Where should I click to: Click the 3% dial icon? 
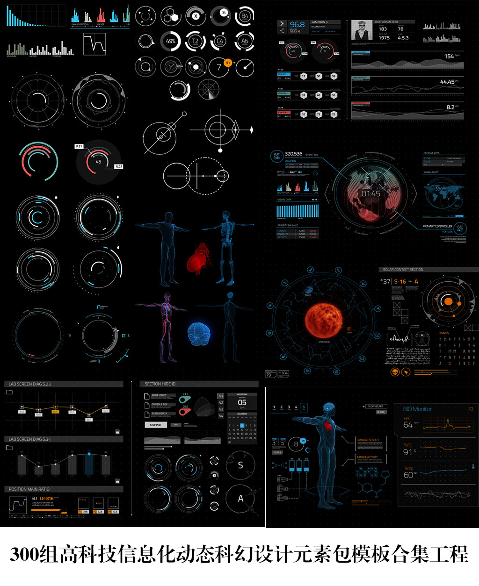(x=220, y=16)
